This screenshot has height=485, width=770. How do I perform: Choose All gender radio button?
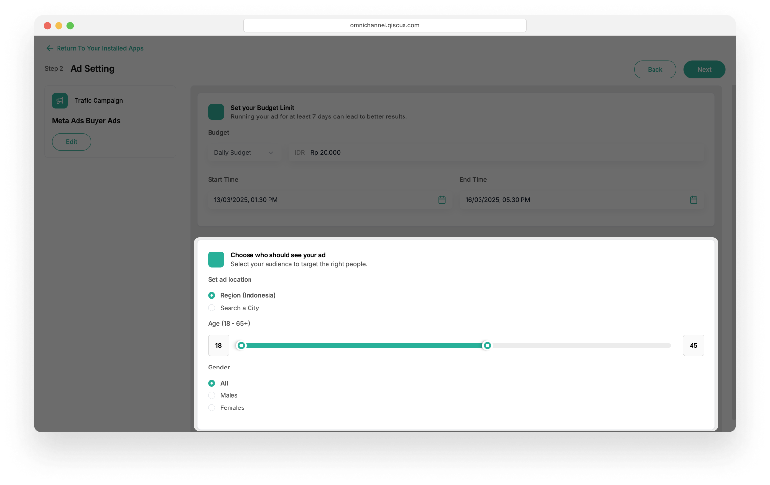click(212, 383)
